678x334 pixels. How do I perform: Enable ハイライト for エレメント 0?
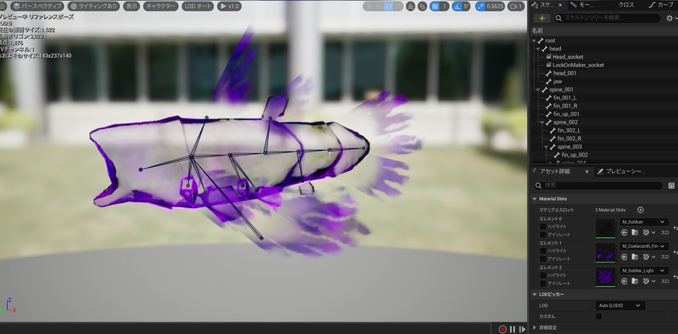pyautogui.click(x=543, y=226)
